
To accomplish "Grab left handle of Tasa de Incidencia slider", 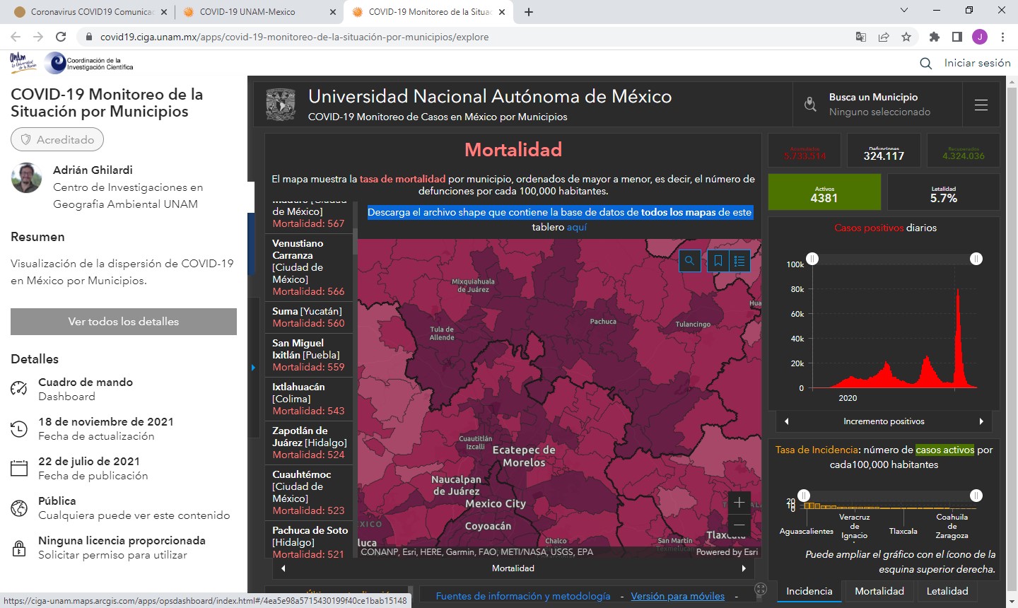I will [804, 496].
